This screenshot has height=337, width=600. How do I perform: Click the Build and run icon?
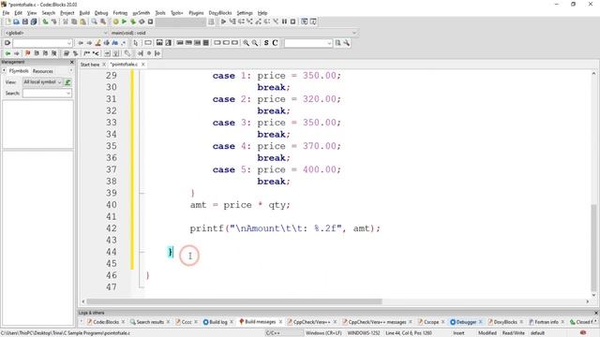[x=133, y=22]
